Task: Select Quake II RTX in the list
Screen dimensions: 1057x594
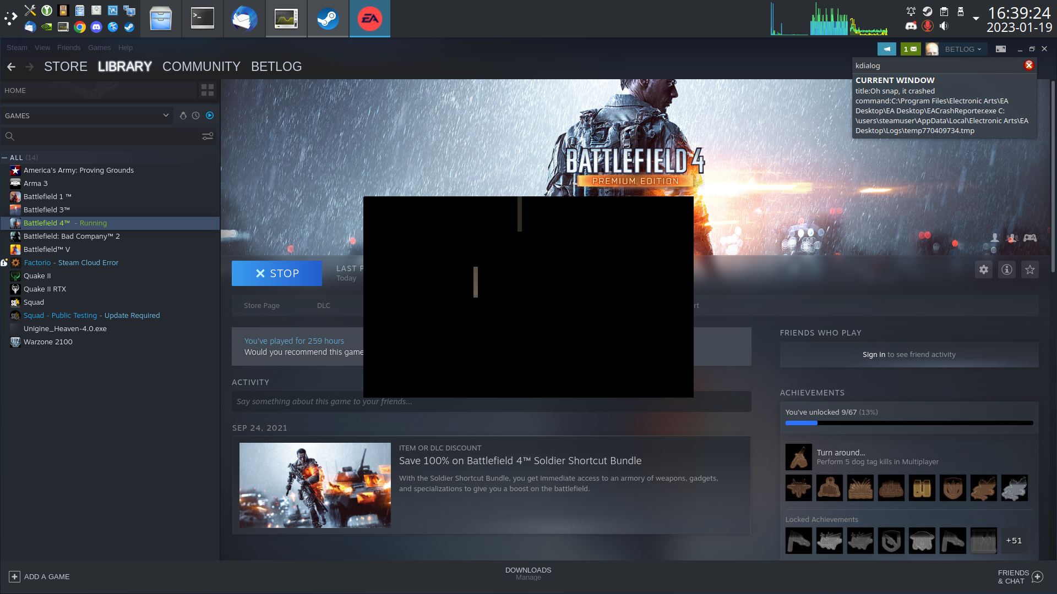Action: tap(110, 289)
